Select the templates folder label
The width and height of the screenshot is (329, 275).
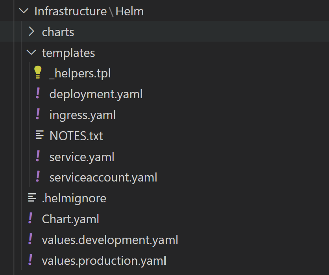[68, 53]
